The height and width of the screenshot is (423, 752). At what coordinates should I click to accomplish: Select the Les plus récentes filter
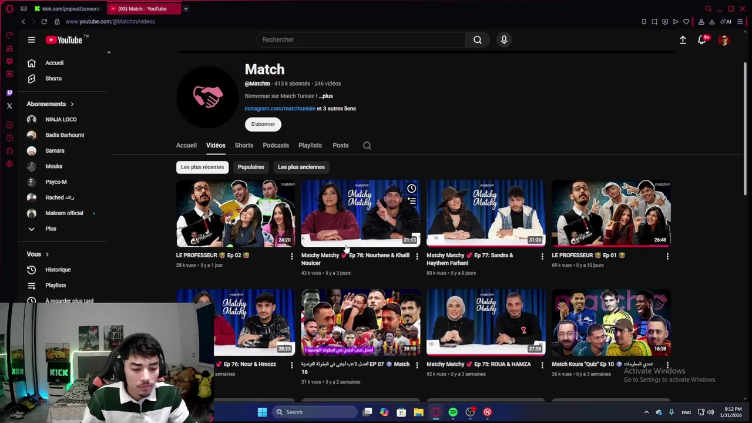[202, 167]
